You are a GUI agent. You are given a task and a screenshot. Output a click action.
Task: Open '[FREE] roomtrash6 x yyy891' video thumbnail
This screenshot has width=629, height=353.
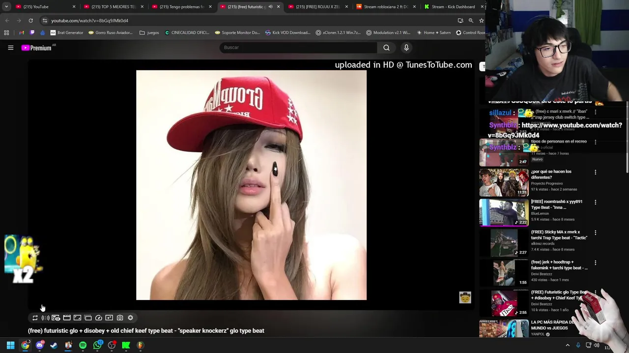tap(504, 213)
